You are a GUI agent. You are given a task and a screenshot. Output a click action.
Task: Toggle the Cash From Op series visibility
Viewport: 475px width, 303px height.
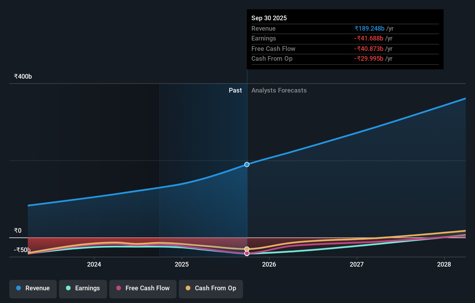211,289
